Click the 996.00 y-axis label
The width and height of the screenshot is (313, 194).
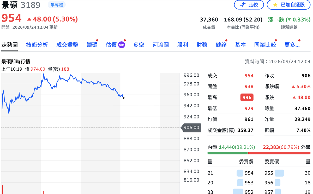[191, 75]
